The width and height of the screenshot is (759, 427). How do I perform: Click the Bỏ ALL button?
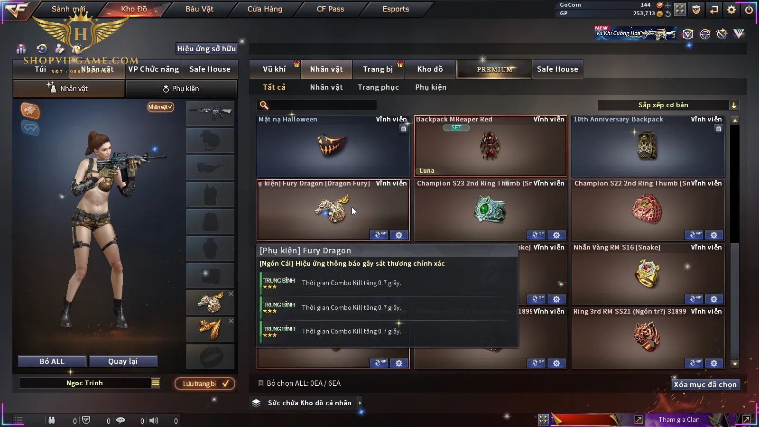point(52,362)
